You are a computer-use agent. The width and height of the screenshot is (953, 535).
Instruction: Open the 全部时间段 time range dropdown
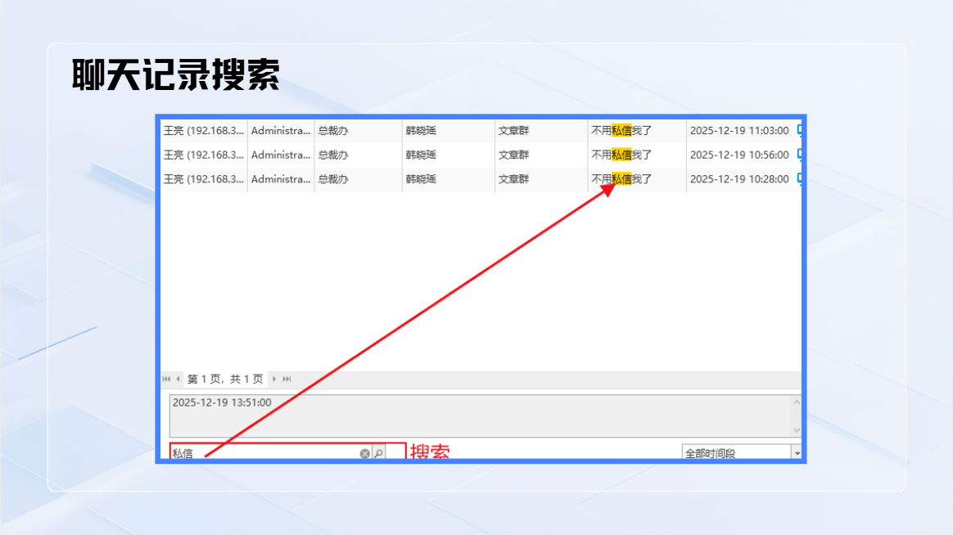click(797, 453)
